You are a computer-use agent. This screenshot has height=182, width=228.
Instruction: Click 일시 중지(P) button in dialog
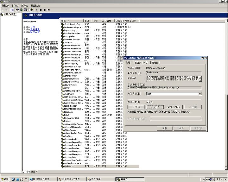(x=174, y=107)
